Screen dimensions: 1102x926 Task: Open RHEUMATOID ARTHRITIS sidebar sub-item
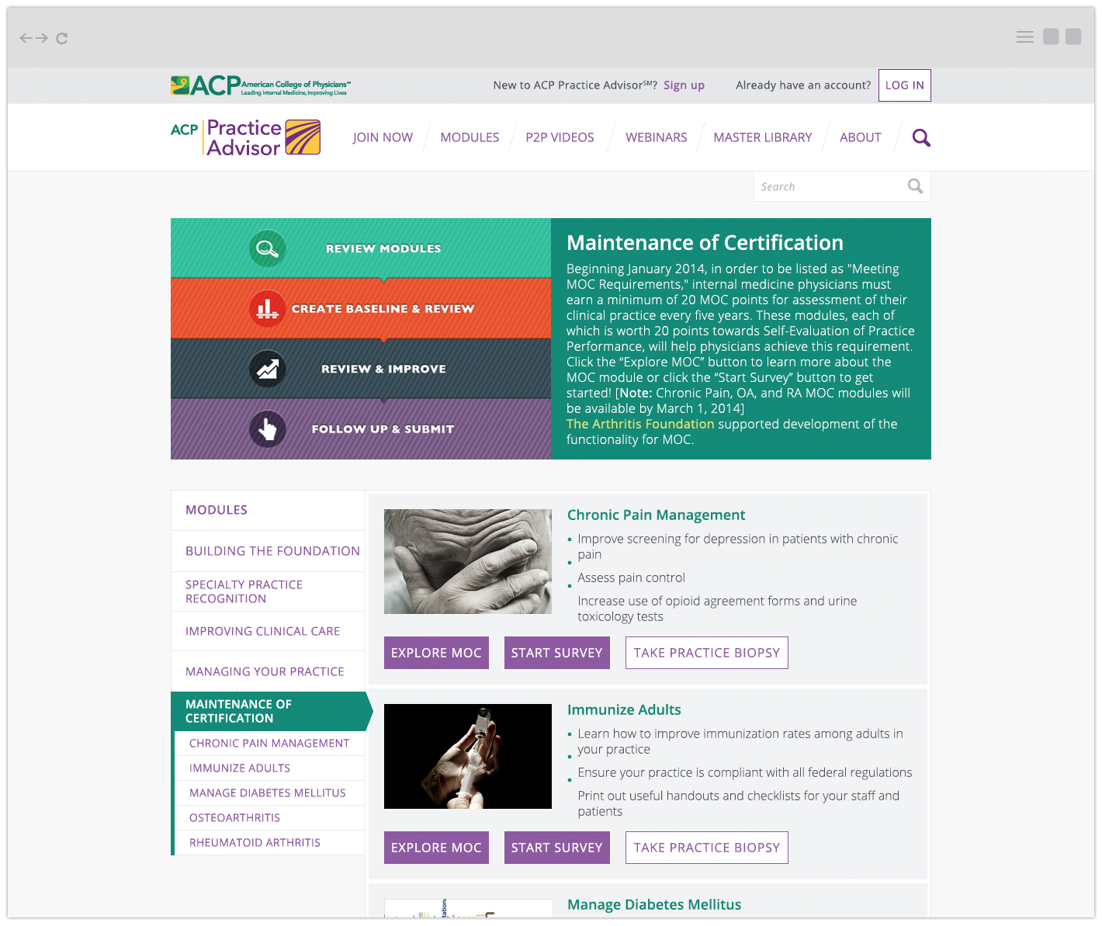(x=269, y=843)
